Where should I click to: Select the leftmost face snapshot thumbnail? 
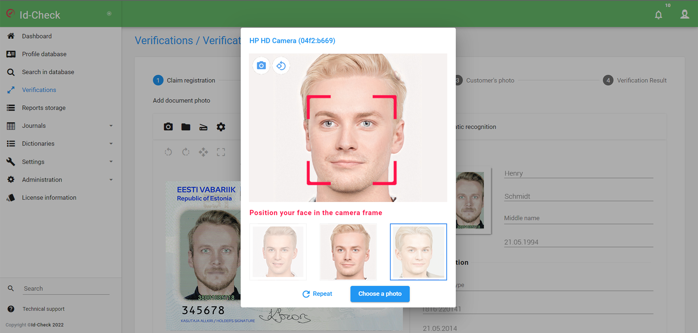(278, 252)
